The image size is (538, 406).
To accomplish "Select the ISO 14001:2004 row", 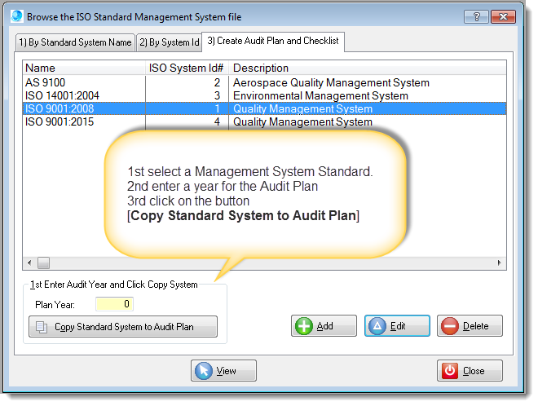I will [x=264, y=95].
